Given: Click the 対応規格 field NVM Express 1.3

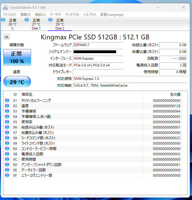Looking at the screenshot, I should point(130,79).
